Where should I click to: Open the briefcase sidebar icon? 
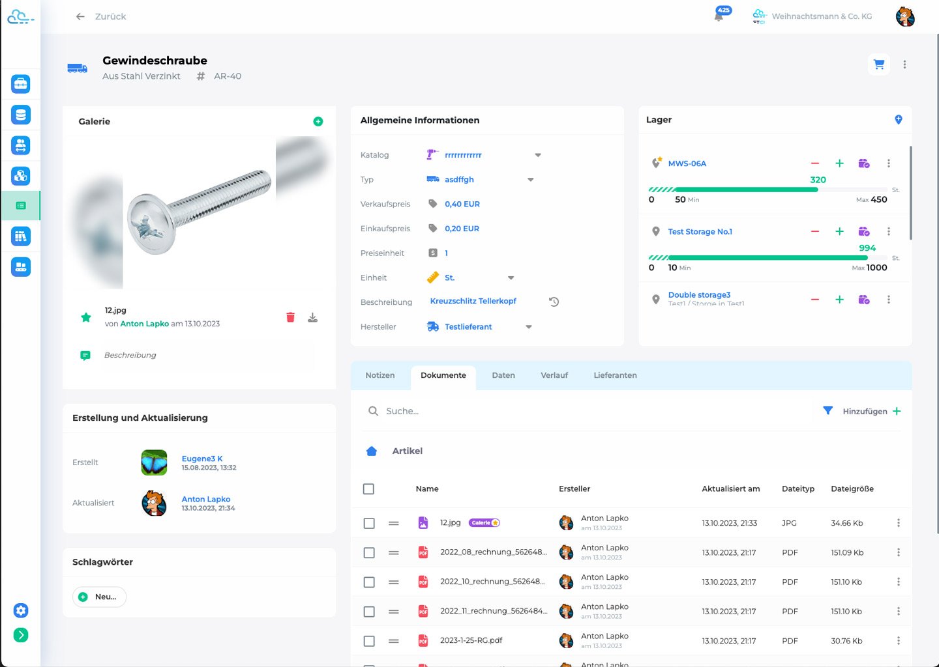pyautogui.click(x=21, y=84)
